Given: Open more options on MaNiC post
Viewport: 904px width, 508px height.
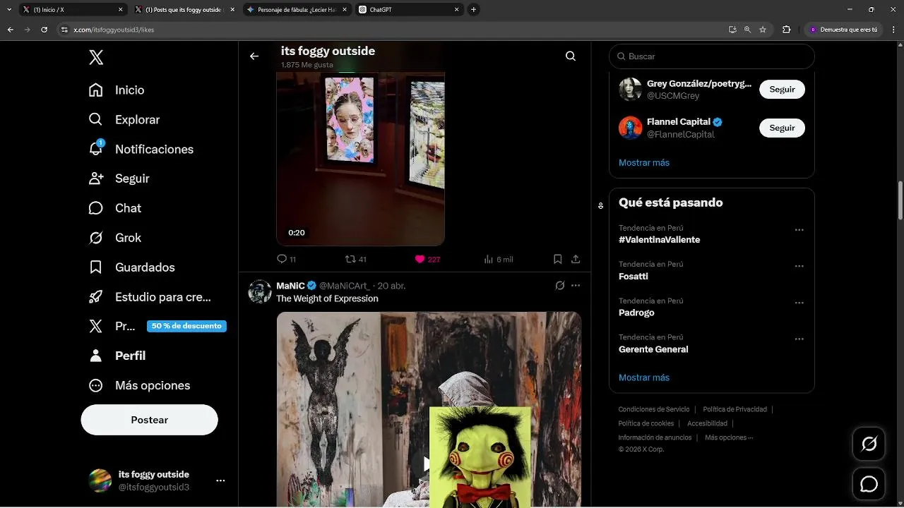Looking at the screenshot, I should [x=576, y=286].
